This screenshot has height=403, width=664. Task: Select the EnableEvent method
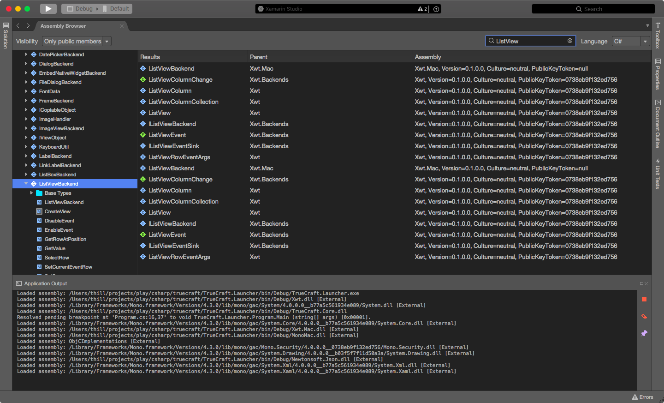(59, 230)
